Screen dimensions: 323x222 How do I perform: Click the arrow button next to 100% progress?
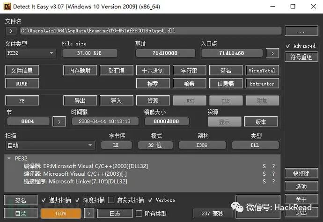tap(89, 214)
